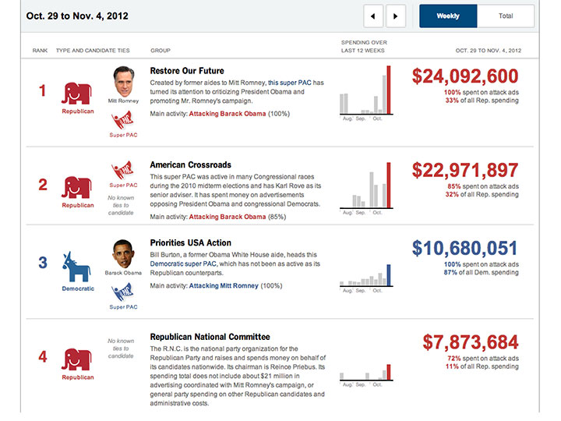Image resolution: width=561 pixels, height=421 pixels.
Task: Click the $10,680,051 amount
Action: [x=464, y=249]
